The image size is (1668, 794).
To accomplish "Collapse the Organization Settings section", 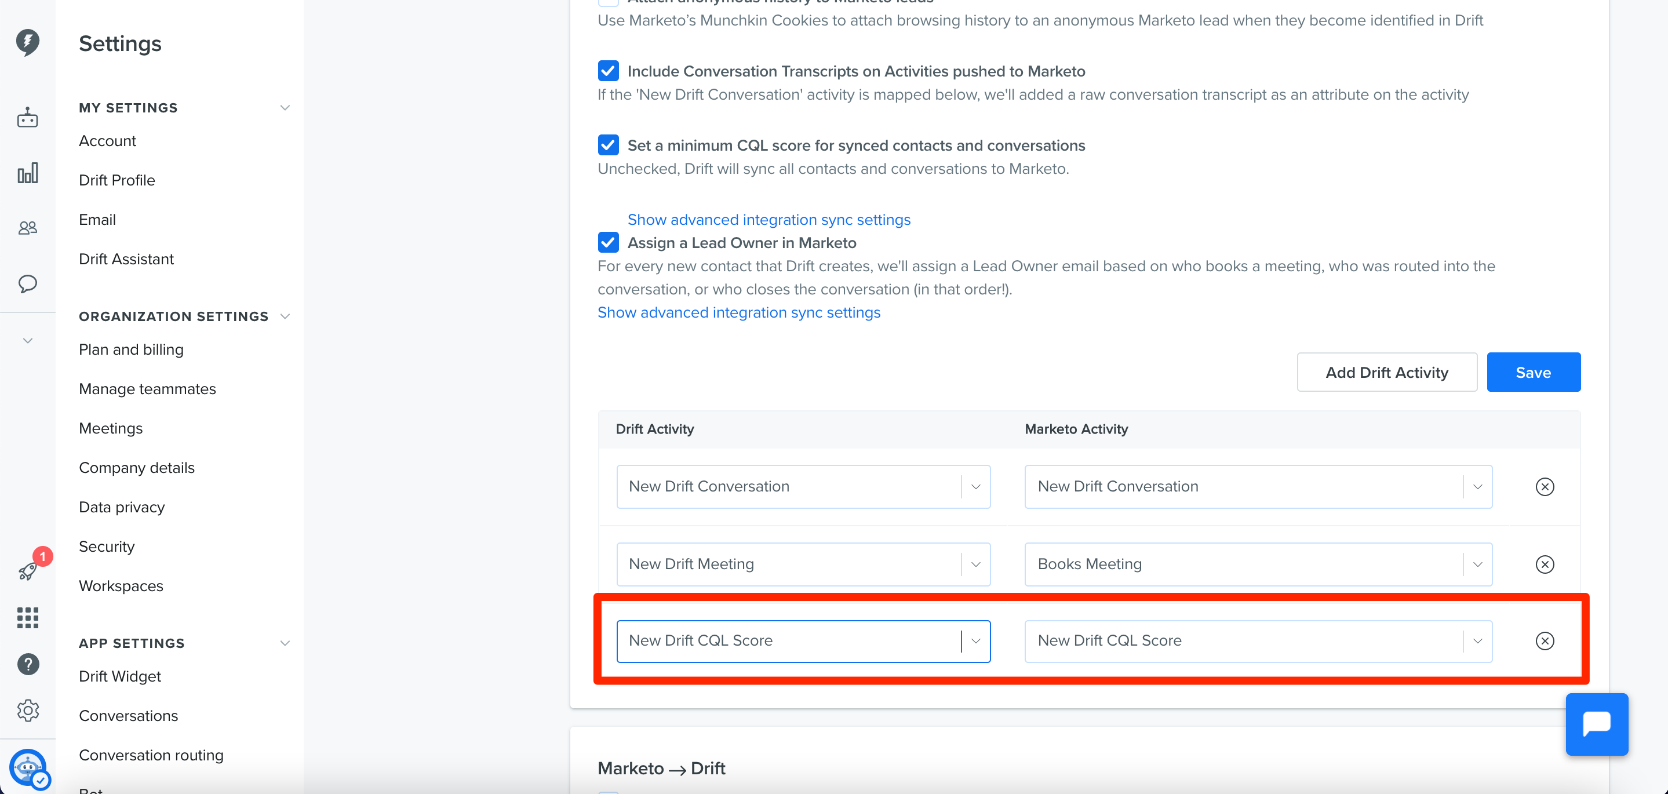I will click(x=285, y=316).
